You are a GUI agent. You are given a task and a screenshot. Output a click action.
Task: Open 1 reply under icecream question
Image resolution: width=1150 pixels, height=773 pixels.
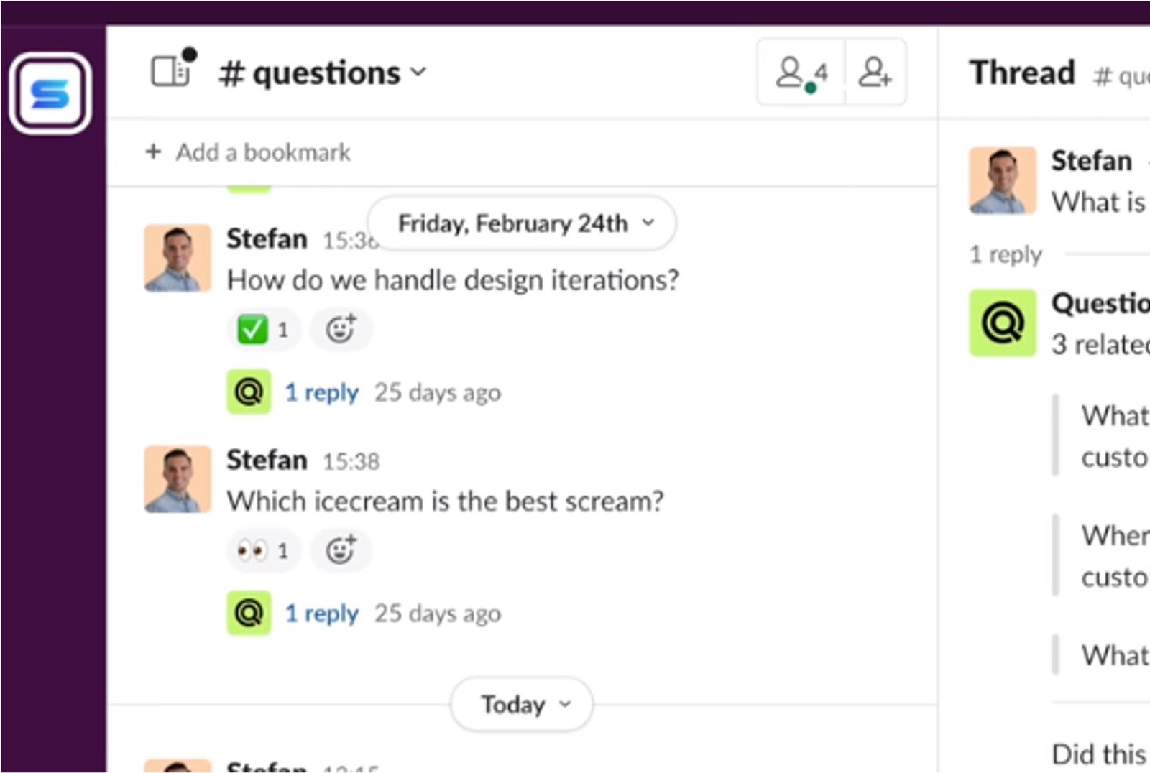tap(321, 614)
